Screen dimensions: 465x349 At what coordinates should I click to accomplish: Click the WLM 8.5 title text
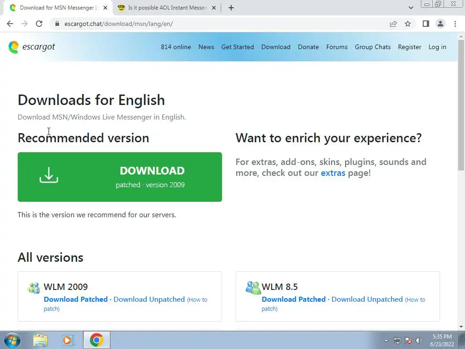tap(280, 287)
